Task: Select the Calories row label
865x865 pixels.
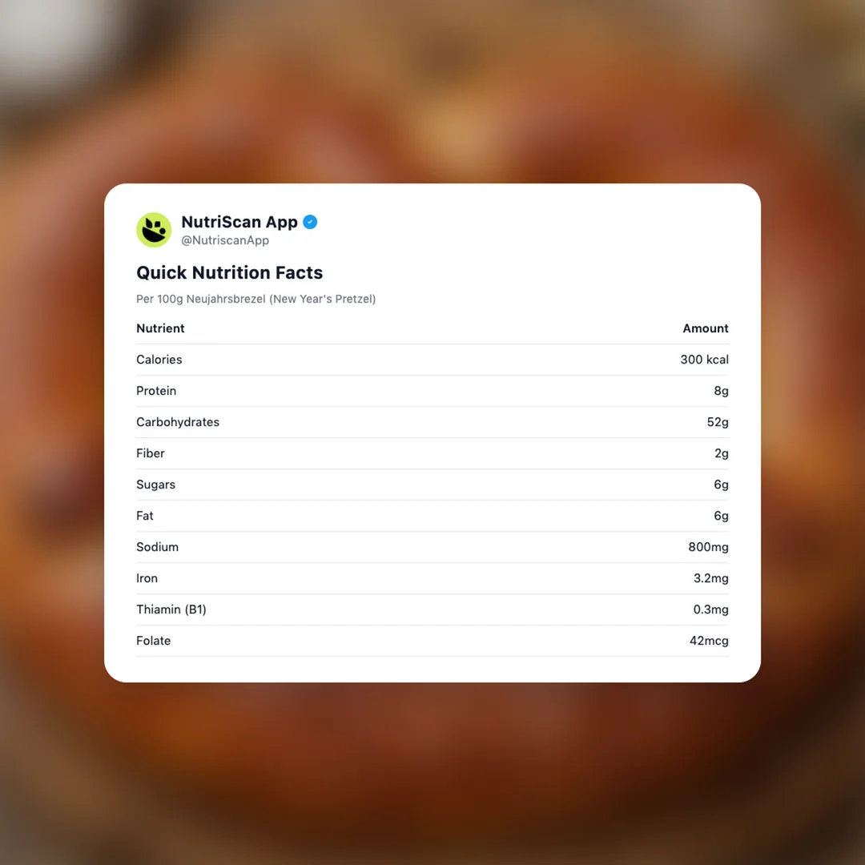Action: click(x=159, y=360)
